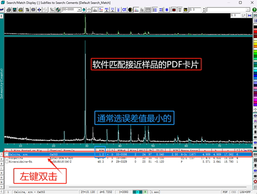Click the CSD status bar button

pos(233,192)
